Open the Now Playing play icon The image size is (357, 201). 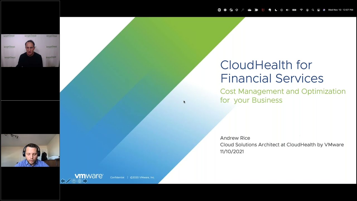282,10
